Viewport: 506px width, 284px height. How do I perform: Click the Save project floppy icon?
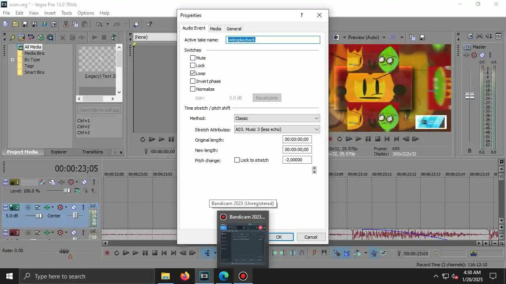[x=25, y=24]
